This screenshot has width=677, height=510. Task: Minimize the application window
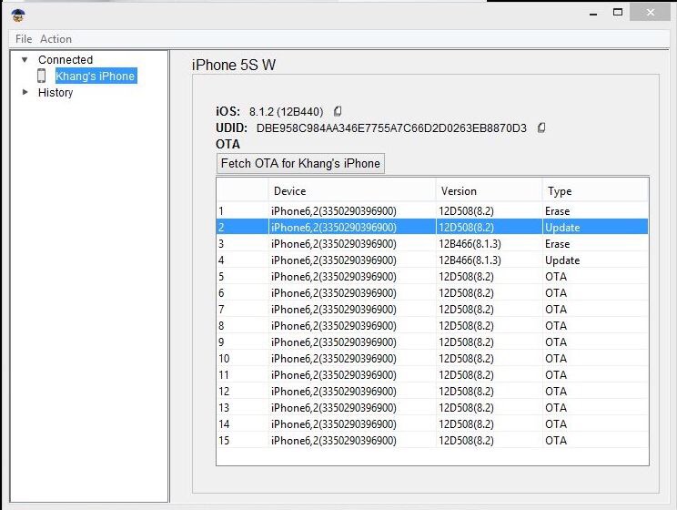(x=593, y=13)
